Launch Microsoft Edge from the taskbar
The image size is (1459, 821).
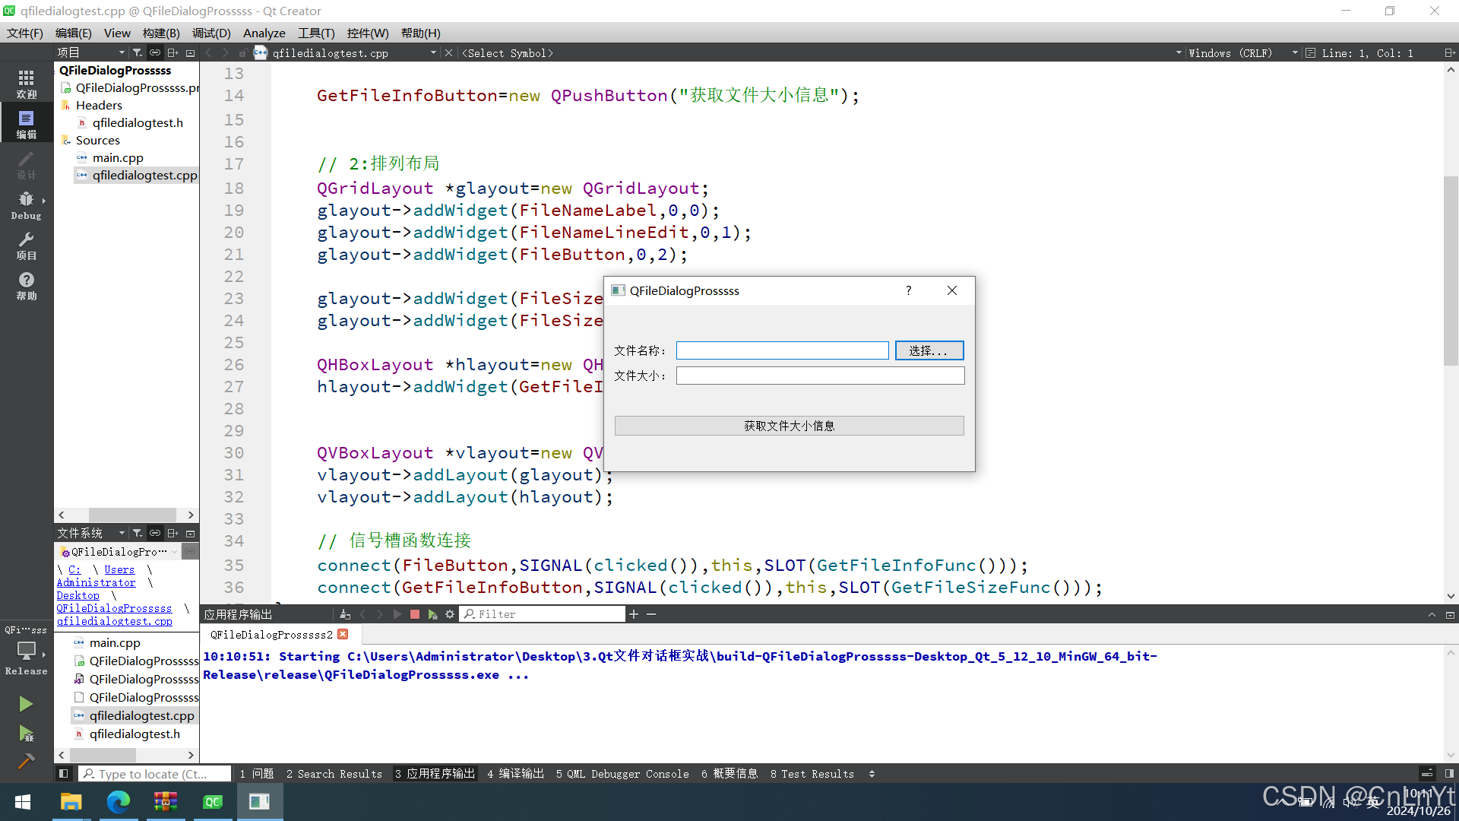coord(118,801)
